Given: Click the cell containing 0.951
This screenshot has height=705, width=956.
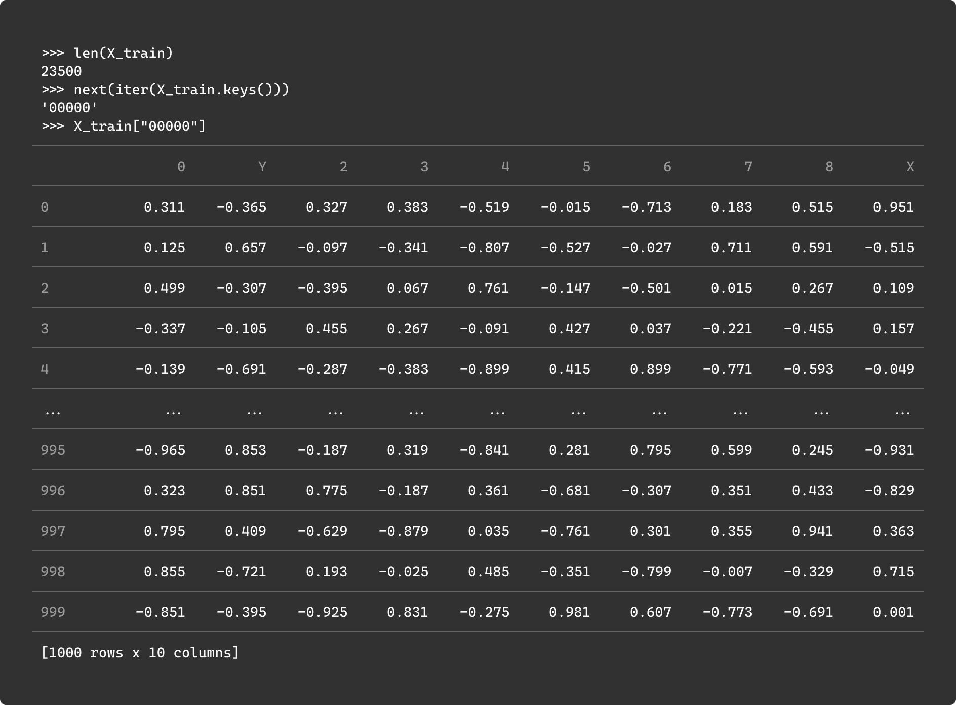Looking at the screenshot, I should (893, 207).
